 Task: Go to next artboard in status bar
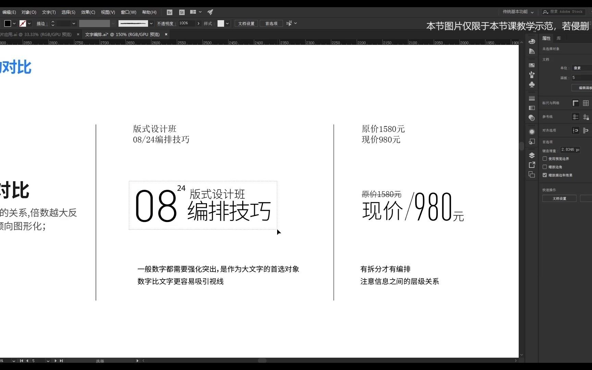pos(56,361)
